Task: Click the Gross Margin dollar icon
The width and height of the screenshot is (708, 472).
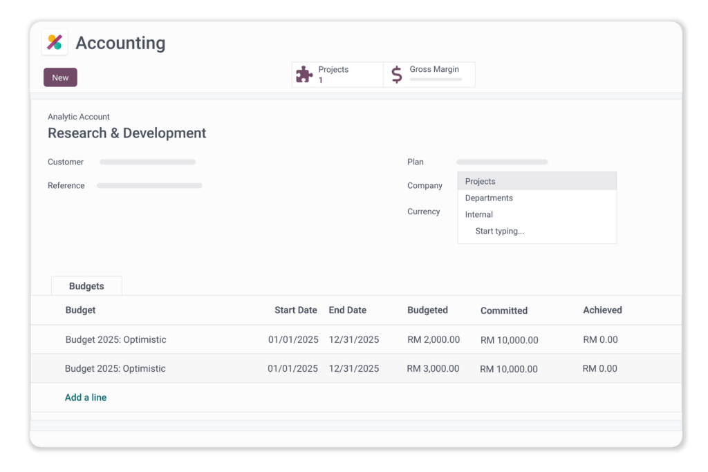Action: tap(396, 75)
